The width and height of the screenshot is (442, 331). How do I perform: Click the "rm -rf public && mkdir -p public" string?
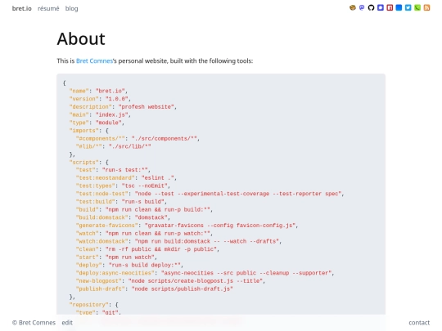point(161,249)
